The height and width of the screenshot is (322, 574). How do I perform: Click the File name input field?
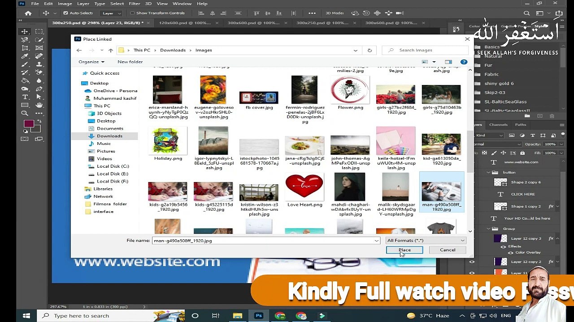pos(263,241)
